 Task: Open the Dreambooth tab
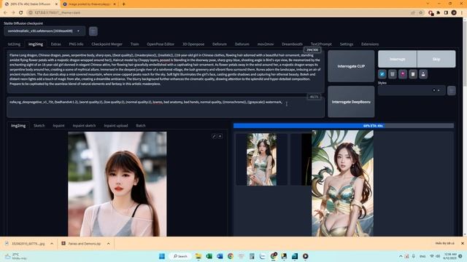pos(292,44)
